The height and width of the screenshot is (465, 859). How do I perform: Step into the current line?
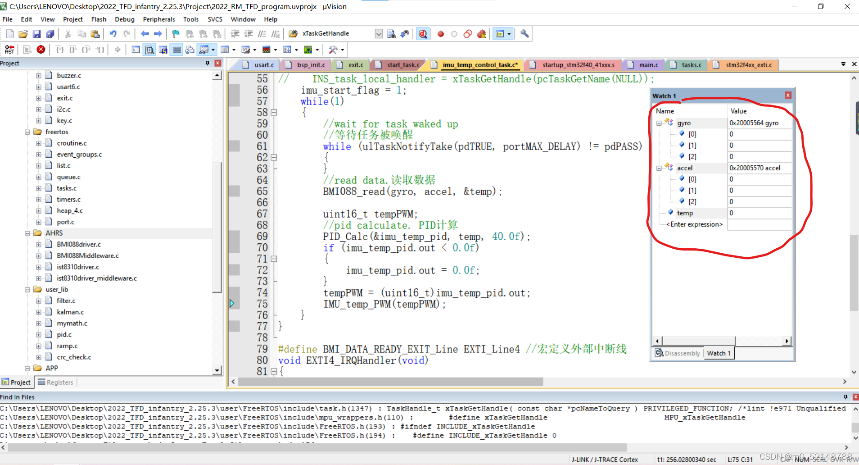click(x=59, y=50)
